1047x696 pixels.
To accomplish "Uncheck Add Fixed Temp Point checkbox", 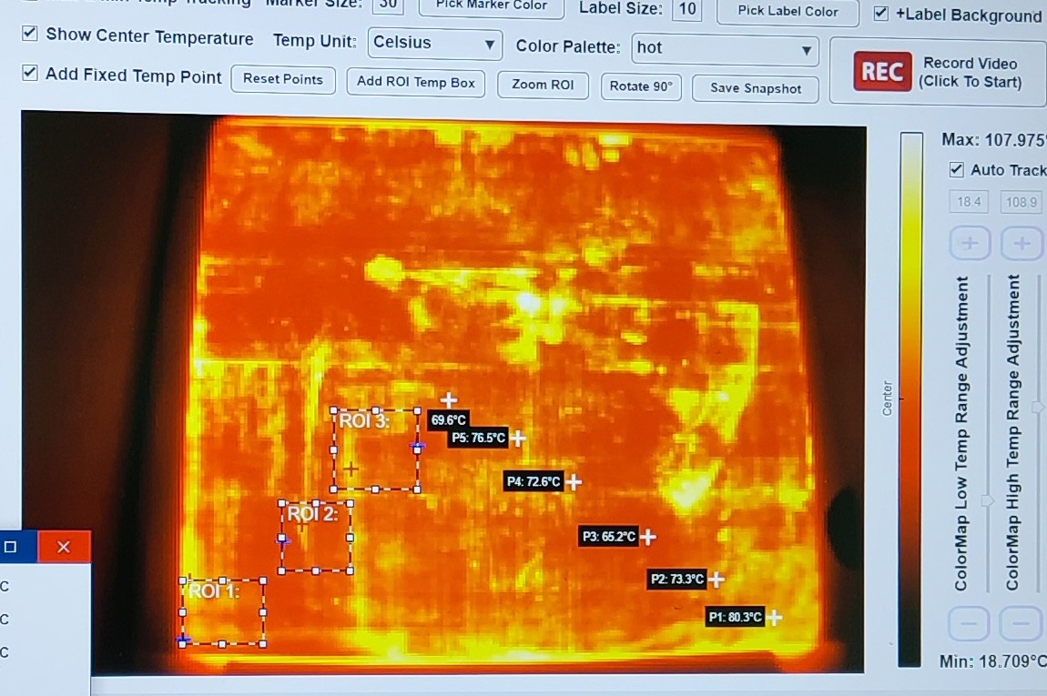I will point(29,73).
